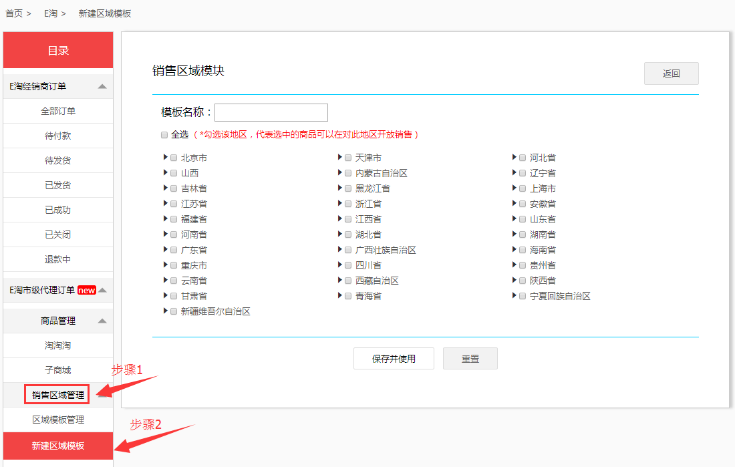Collapse the E淘市级代理订单 section arrow

point(102,290)
